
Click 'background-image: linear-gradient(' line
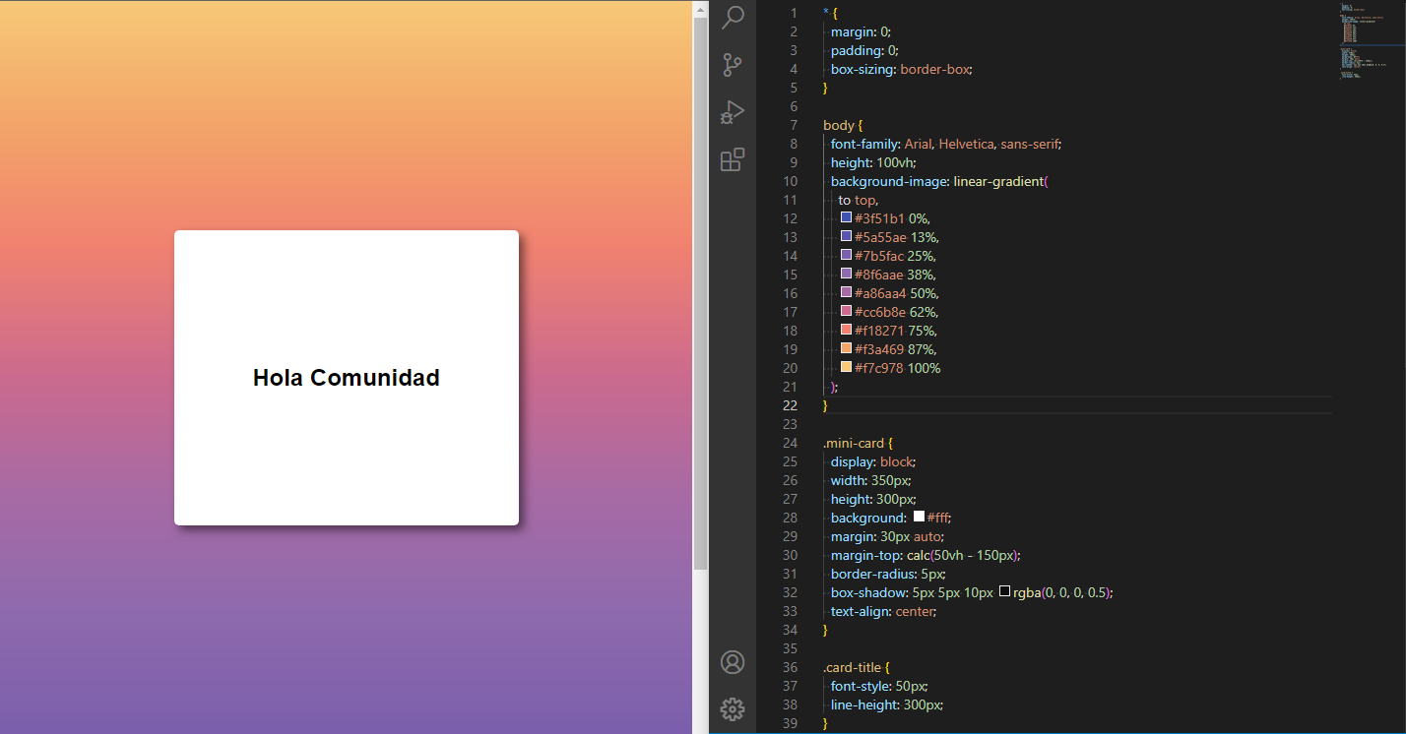click(x=940, y=181)
